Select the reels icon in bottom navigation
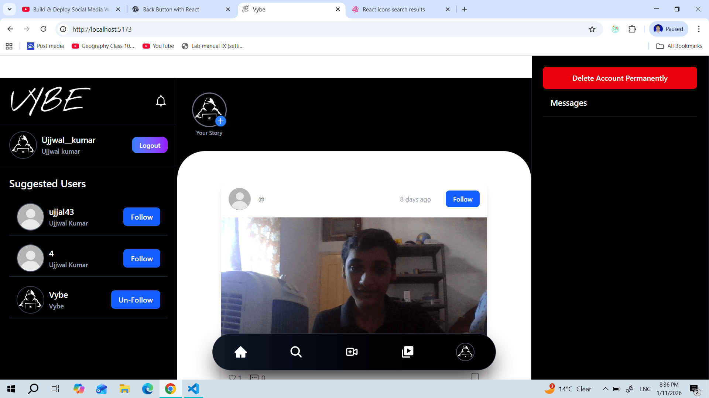Screen dimensions: 709x398 click(407, 352)
